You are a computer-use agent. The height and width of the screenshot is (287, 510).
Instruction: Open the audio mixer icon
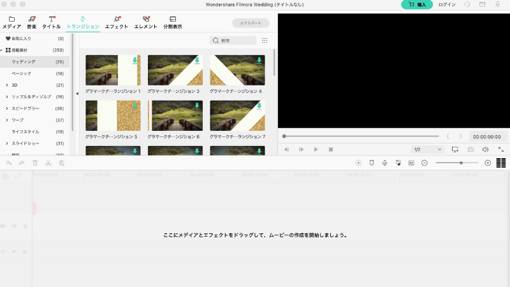pos(398,163)
